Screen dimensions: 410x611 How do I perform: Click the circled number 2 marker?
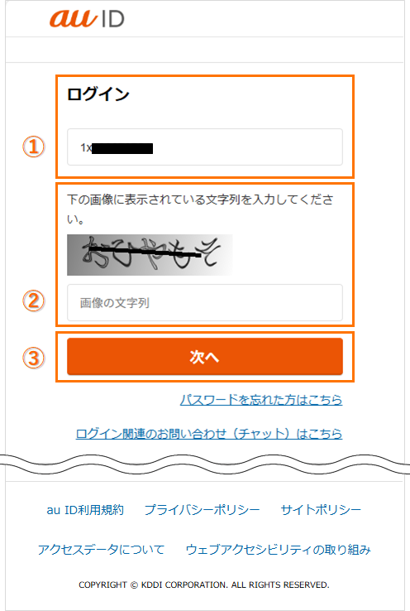[33, 301]
